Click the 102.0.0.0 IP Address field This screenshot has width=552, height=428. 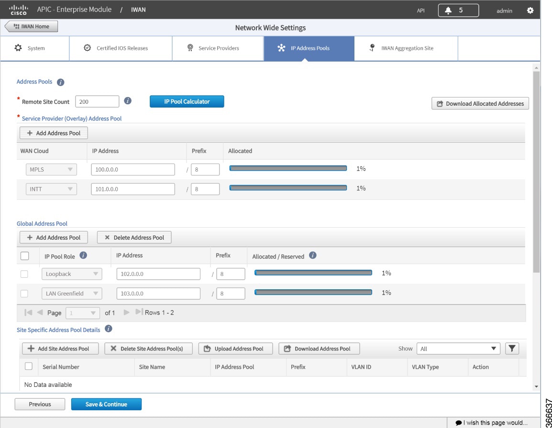point(158,274)
